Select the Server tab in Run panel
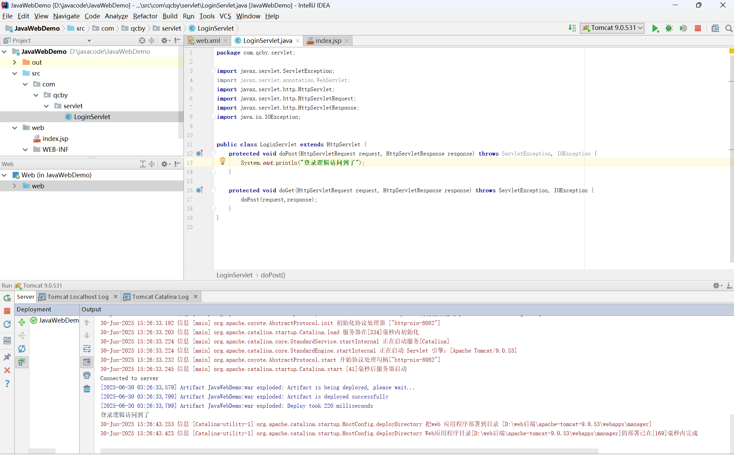 point(26,297)
